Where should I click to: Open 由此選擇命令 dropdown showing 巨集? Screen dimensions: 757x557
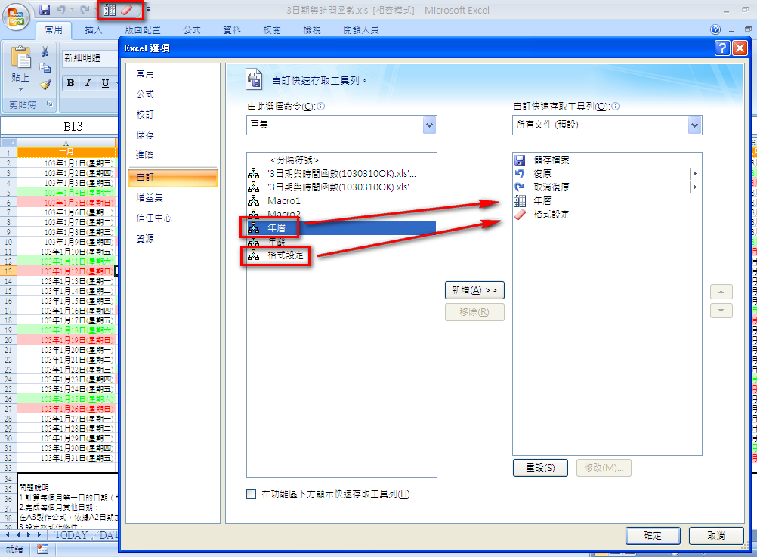(341, 125)
